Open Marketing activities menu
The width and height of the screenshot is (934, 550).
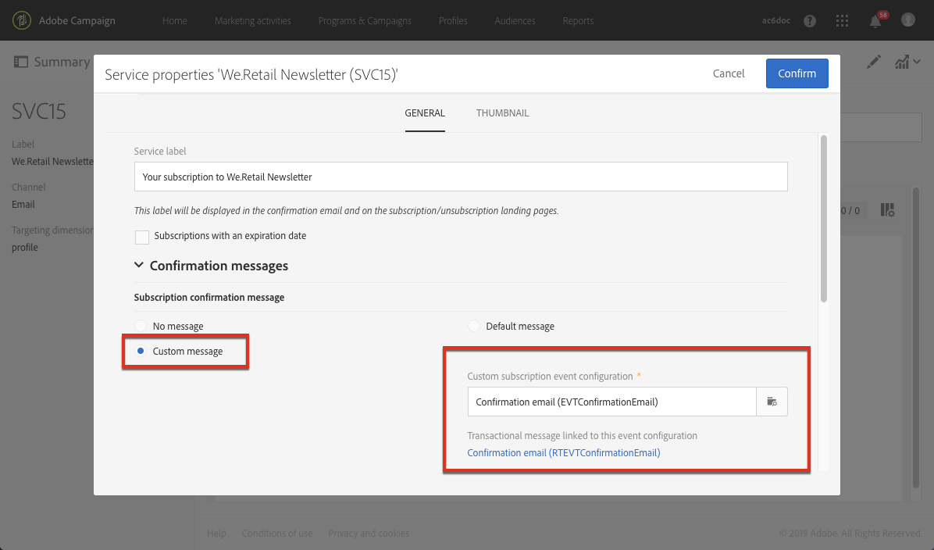(252, 21)
